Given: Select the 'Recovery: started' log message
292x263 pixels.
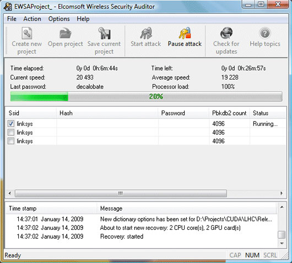Looking at the screenshot, I should tap(122, 236).
